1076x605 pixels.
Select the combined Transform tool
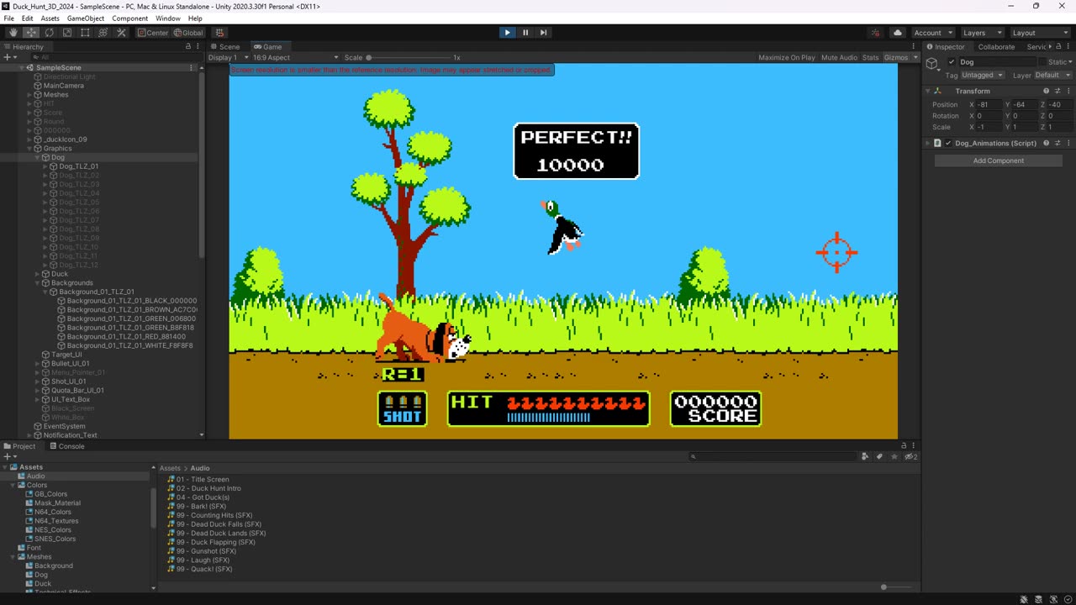[x=103, y=33]
